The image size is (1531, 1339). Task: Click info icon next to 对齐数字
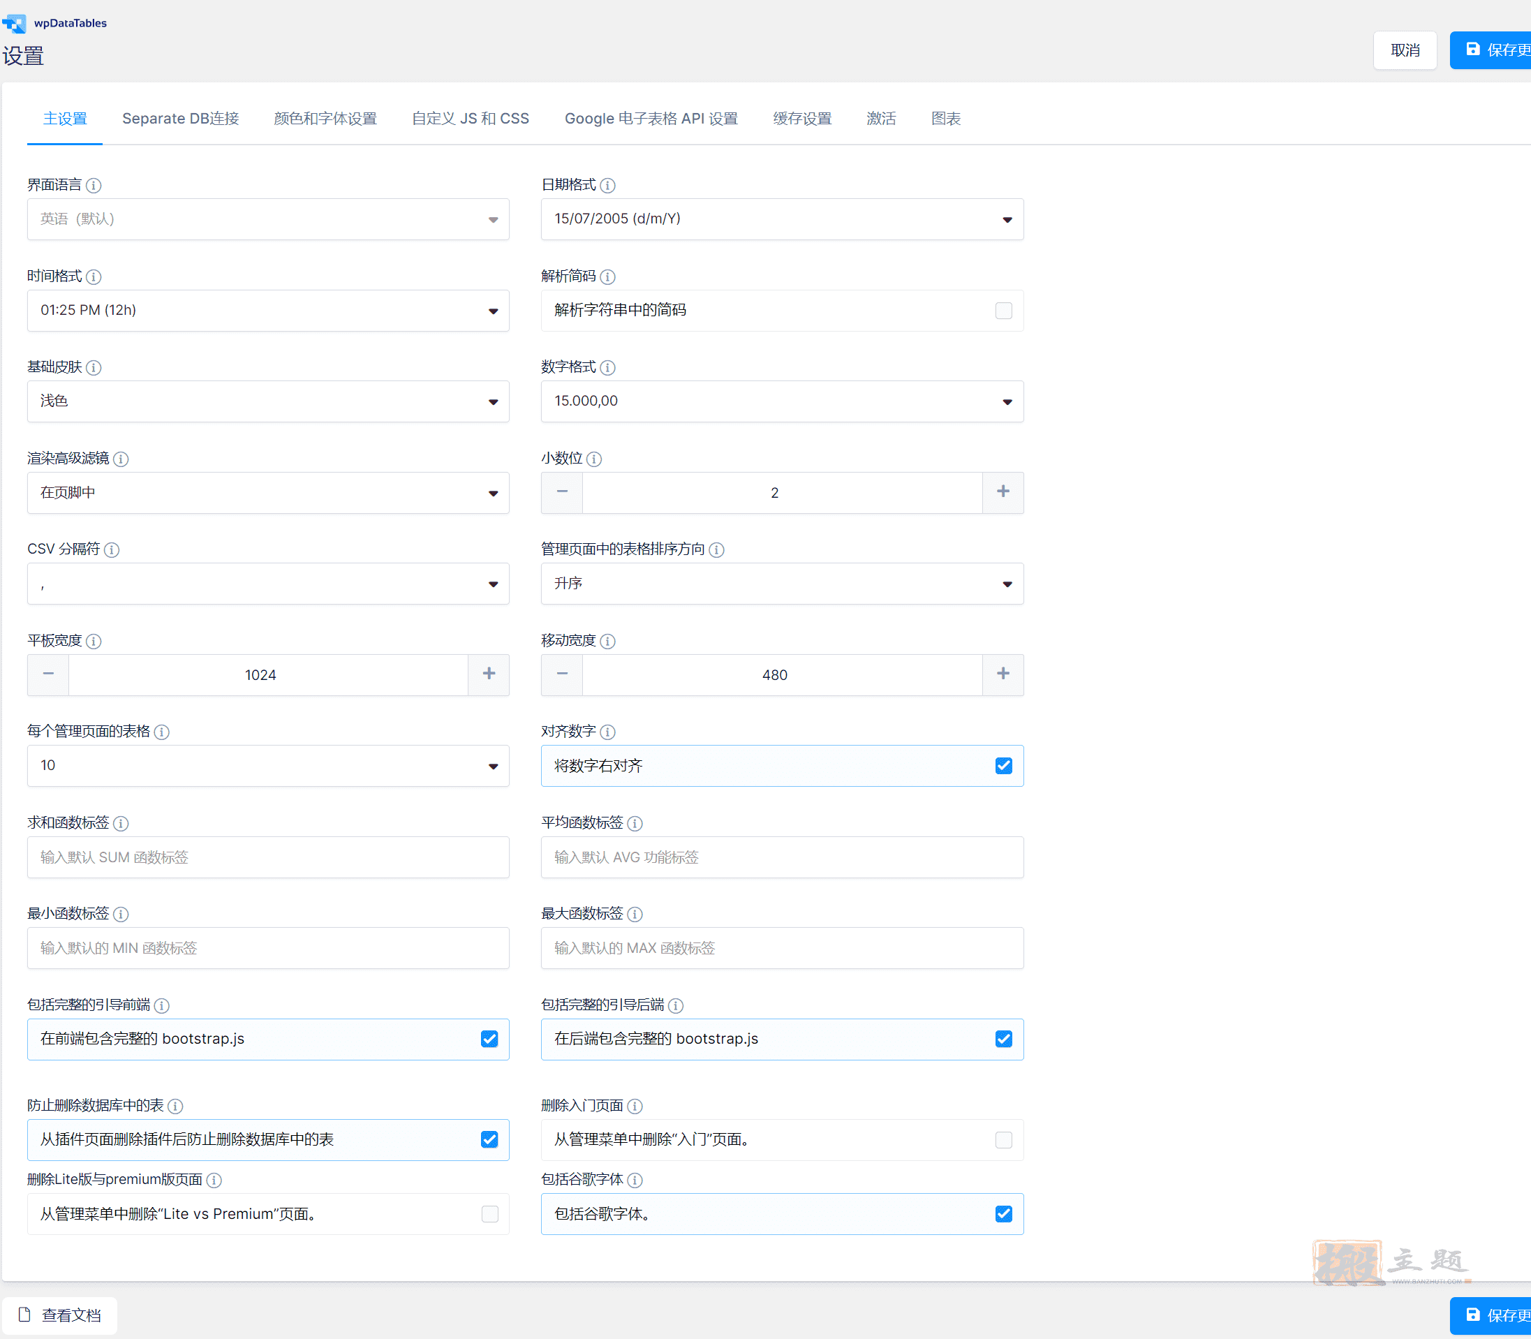[x=607, y=732]
